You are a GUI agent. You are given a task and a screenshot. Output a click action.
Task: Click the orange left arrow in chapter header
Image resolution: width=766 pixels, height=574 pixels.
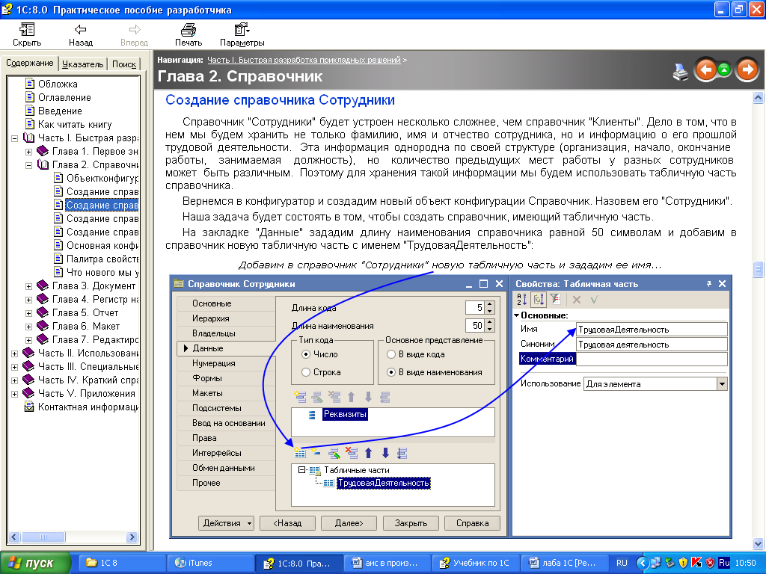pyautogui.click(x=705, y=70)
